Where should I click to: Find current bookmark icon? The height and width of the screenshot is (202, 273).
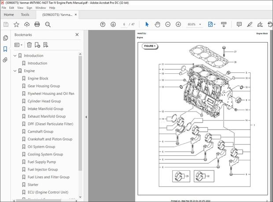[46, 45]
